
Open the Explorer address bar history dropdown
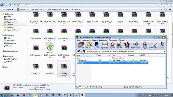[155, 5]
